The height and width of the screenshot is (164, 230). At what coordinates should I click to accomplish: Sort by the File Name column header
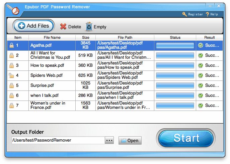[x=52, y=38]
